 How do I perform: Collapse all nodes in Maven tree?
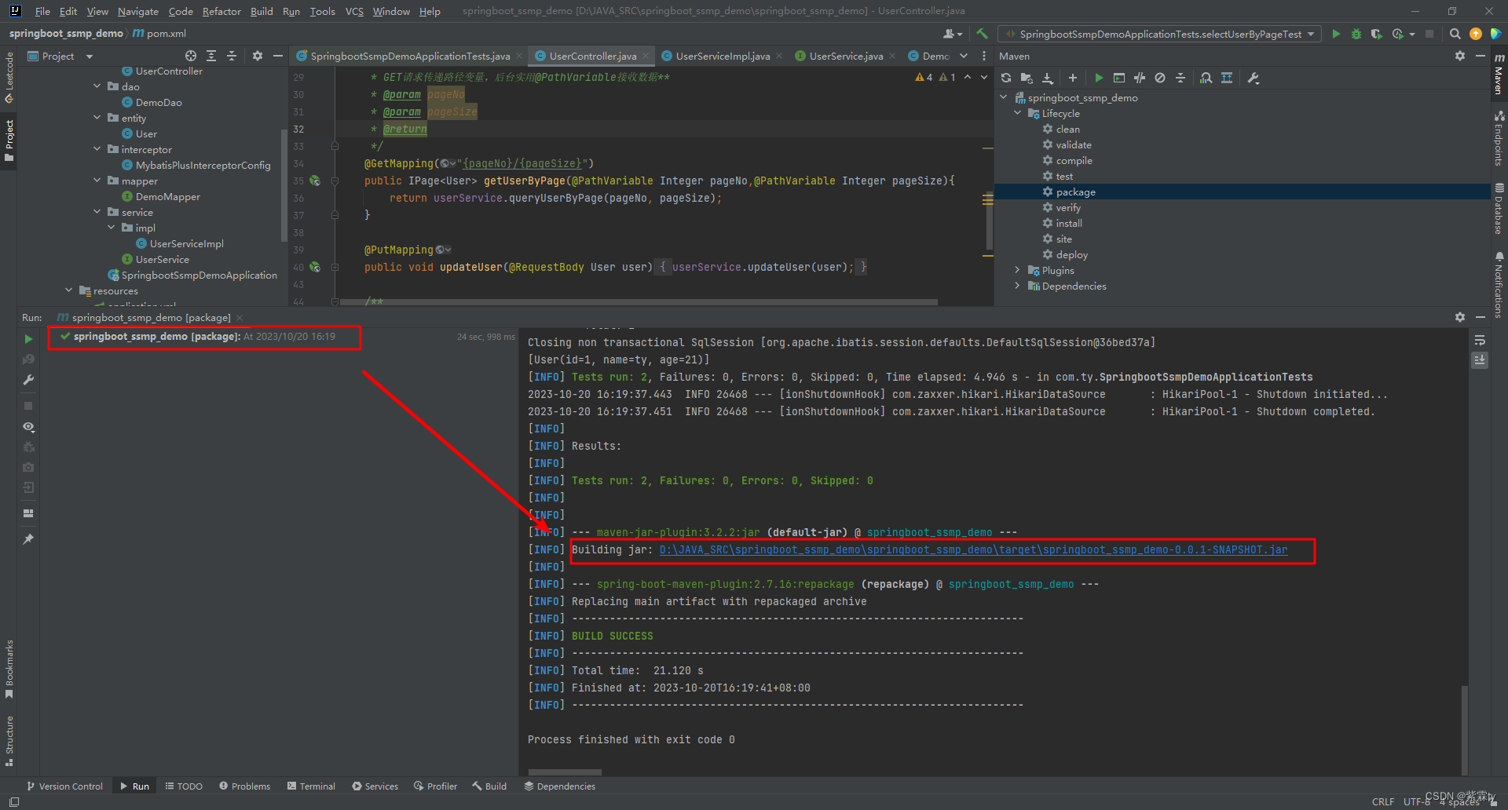tap(1180, 78)
